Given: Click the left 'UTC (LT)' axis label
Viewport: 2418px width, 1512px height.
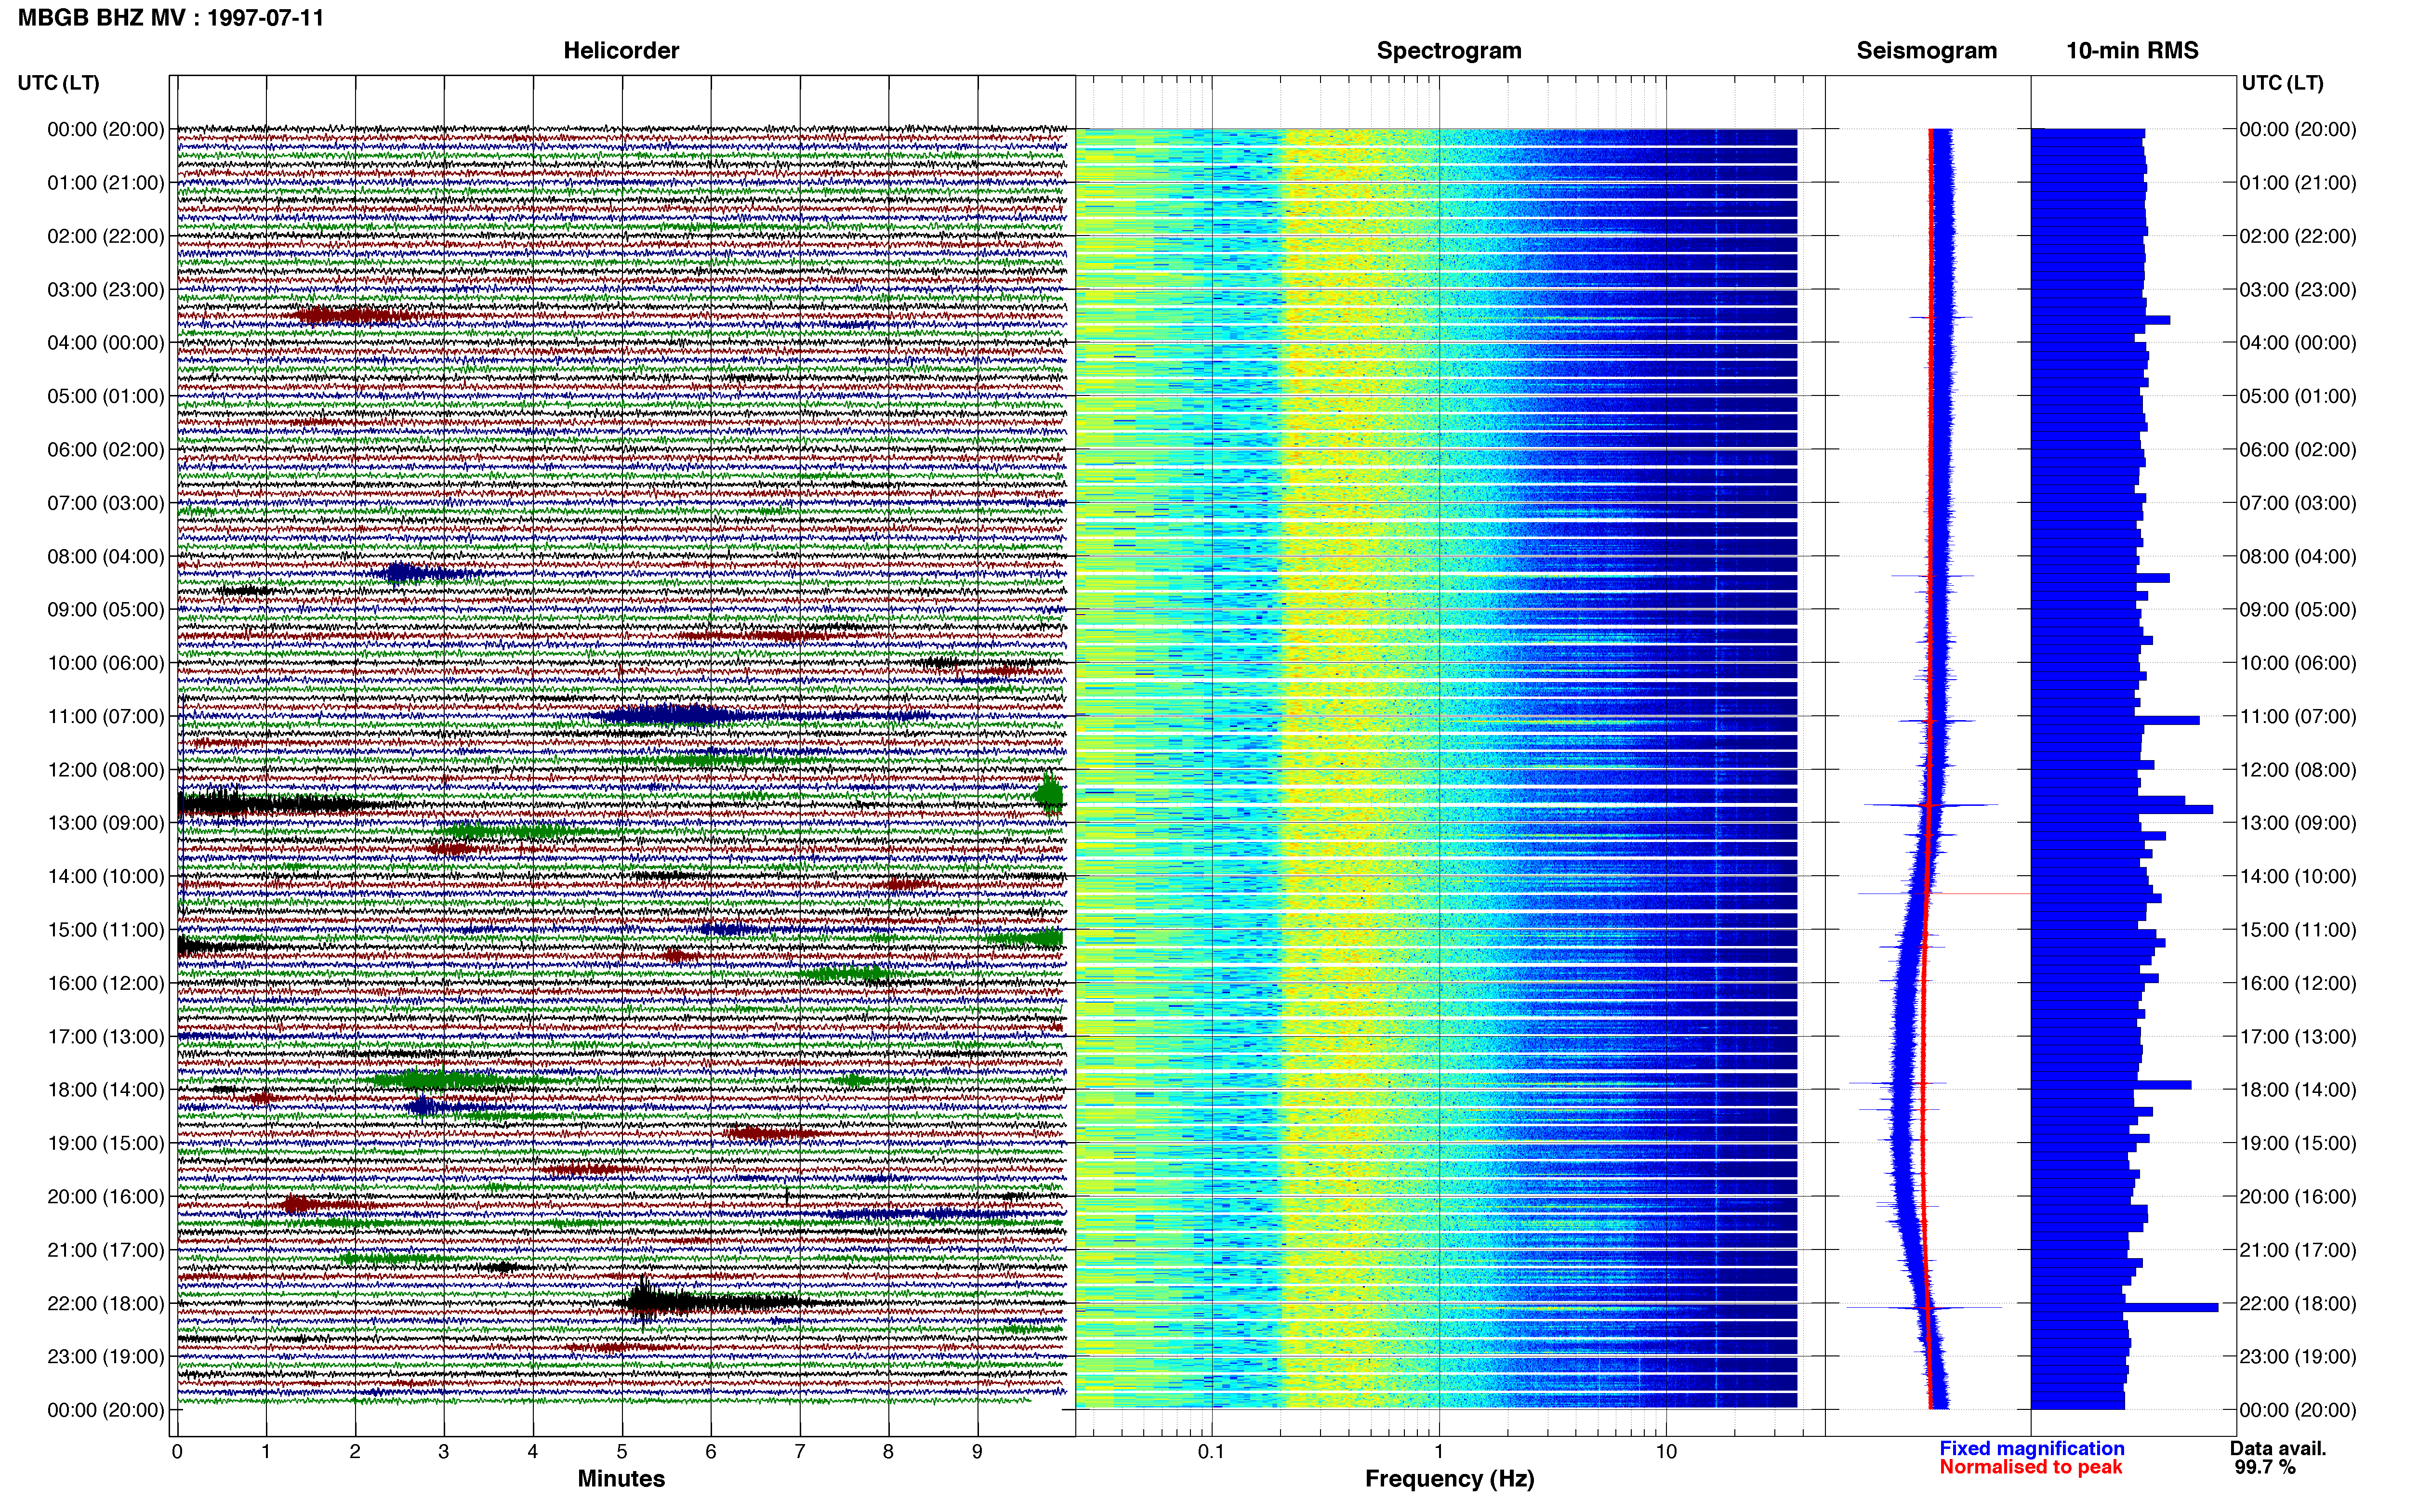Looking at the screenshot, I should coord(59,83).
